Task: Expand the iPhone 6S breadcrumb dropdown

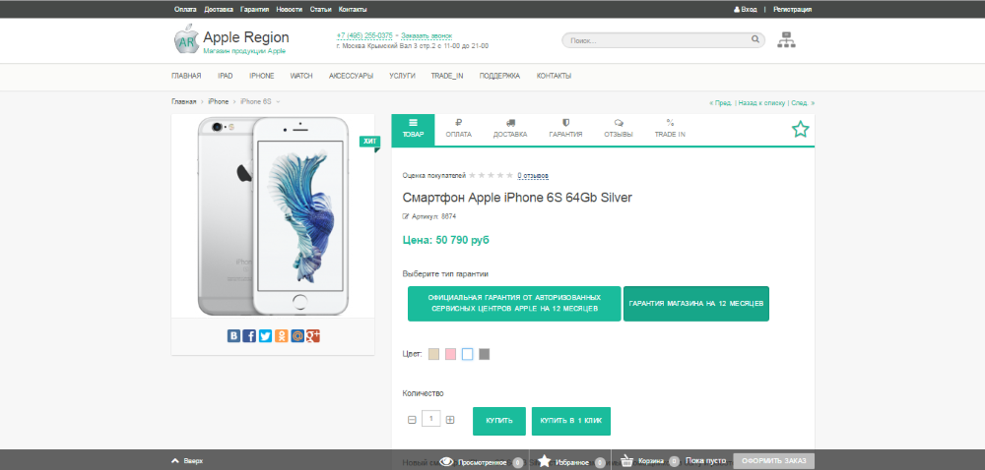Action: point(278,102)
